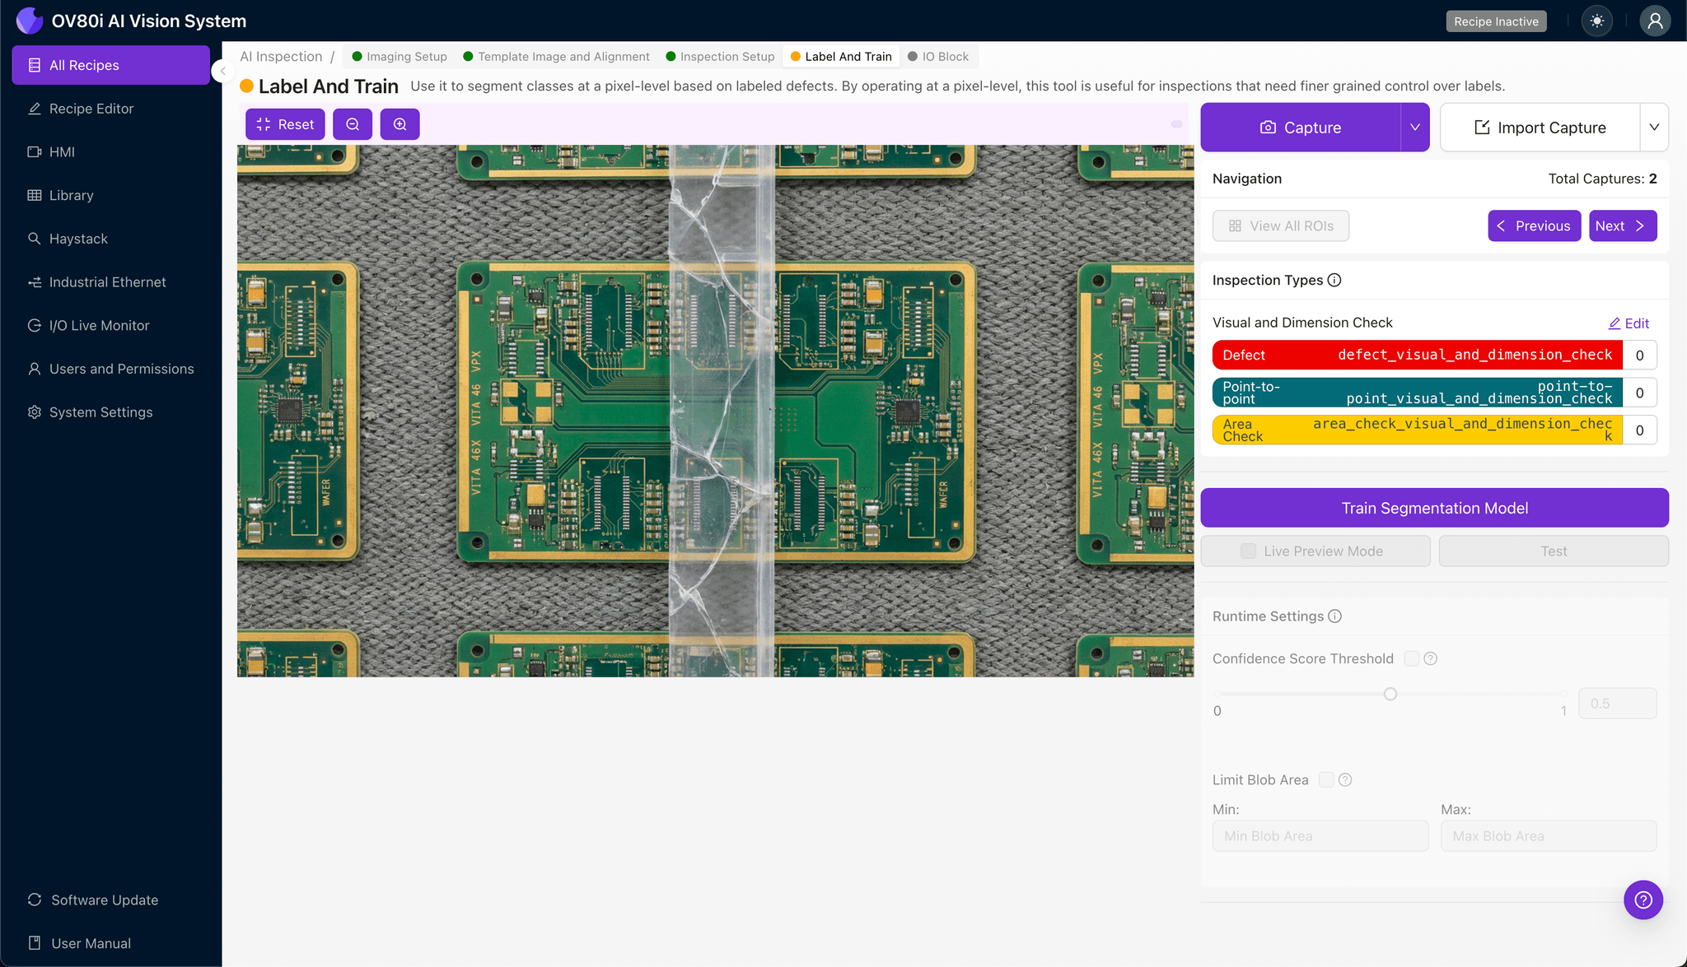Collapse the sidebar using the left chevron
The height and width of the screenshot is (967, 1687).
(x=222, y=71)
